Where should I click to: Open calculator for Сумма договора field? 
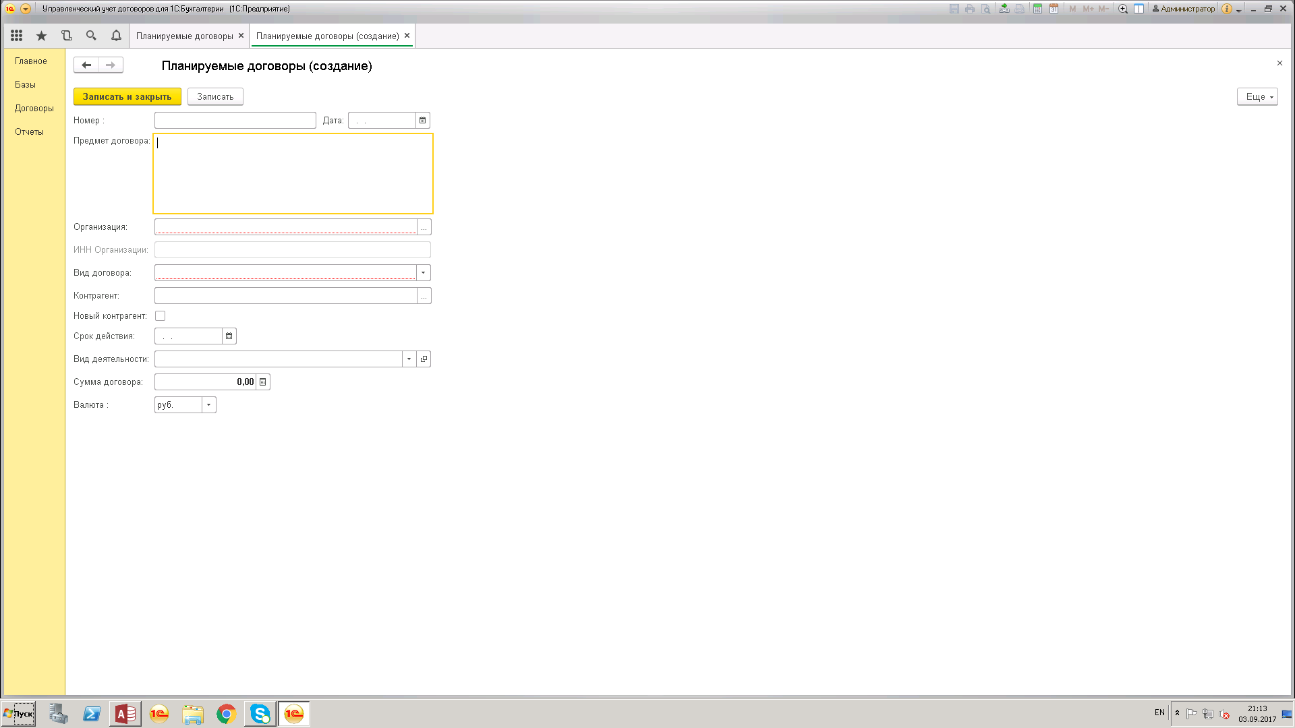click(x=263, y=382)
